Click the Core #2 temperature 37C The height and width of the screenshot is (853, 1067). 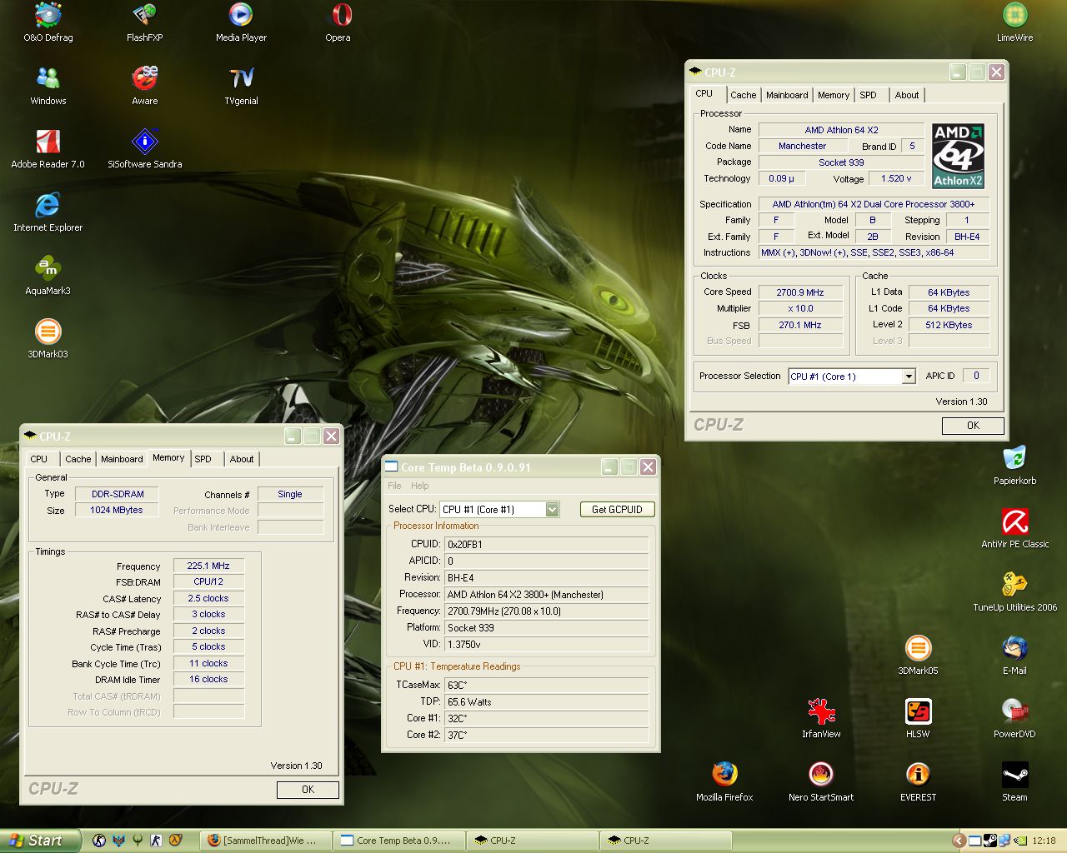(547, 735)
